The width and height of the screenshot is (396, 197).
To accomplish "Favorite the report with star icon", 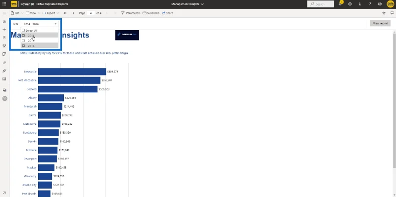I will point(384,13).
